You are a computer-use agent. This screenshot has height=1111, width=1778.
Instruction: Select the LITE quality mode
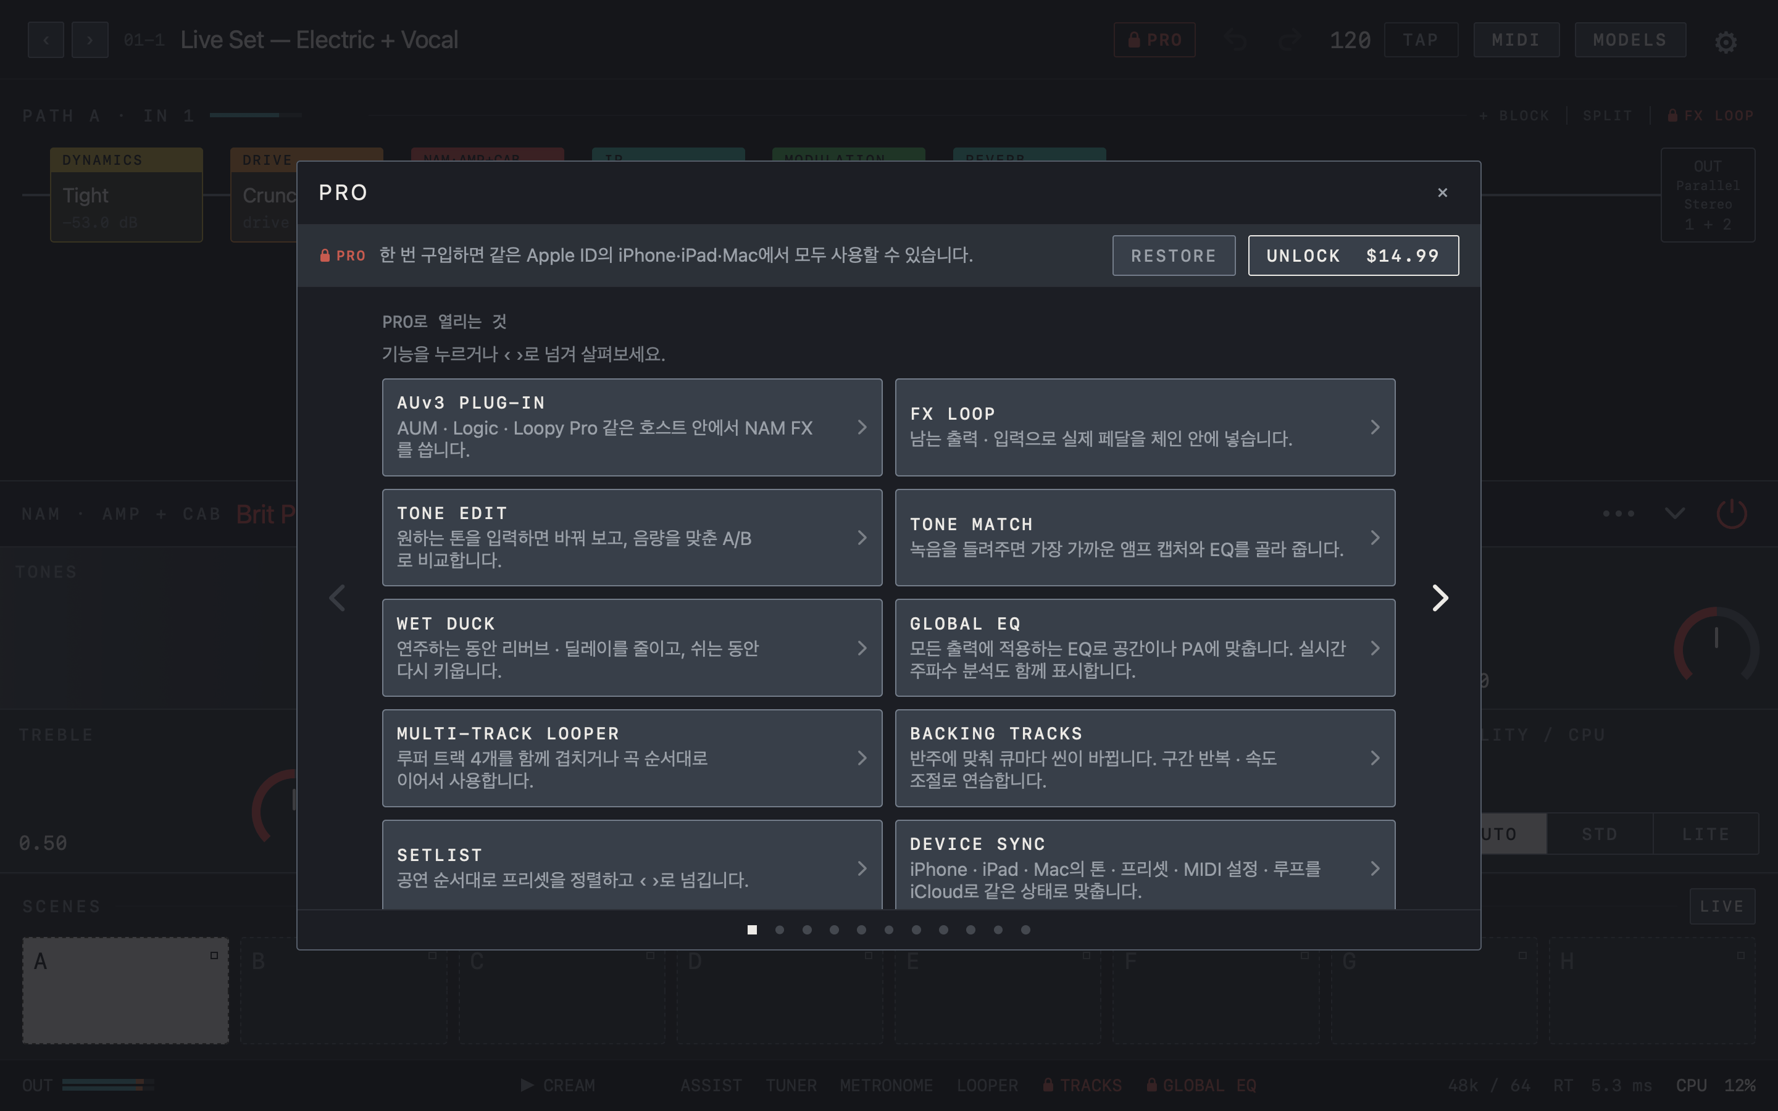pyautogui.click(x=1705, y=834)
